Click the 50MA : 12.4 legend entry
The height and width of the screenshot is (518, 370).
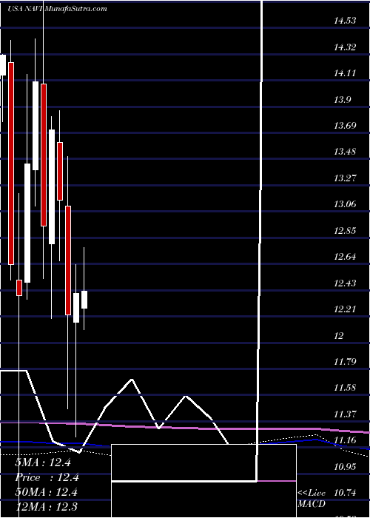tap(46, 492)
